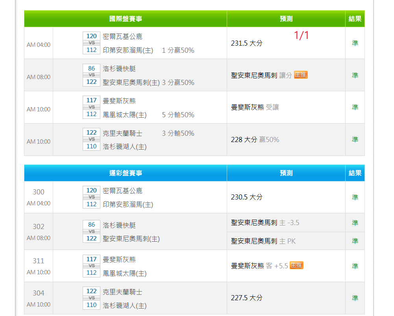The width and height of the screenshot is (394, 316).
Task: Select the 運彩盤賽事 blue header
Action: click(x=126, y=173)
